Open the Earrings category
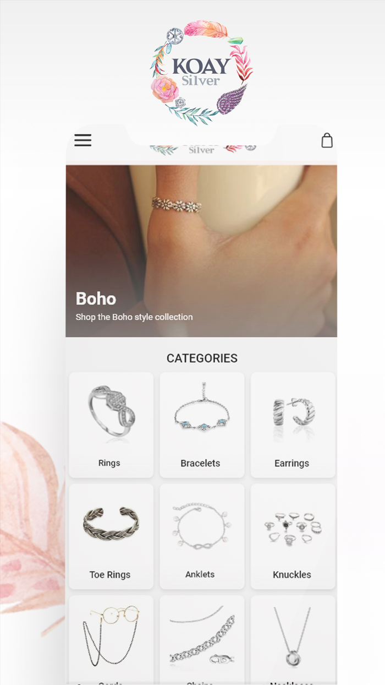 click(x=293, y=425)
